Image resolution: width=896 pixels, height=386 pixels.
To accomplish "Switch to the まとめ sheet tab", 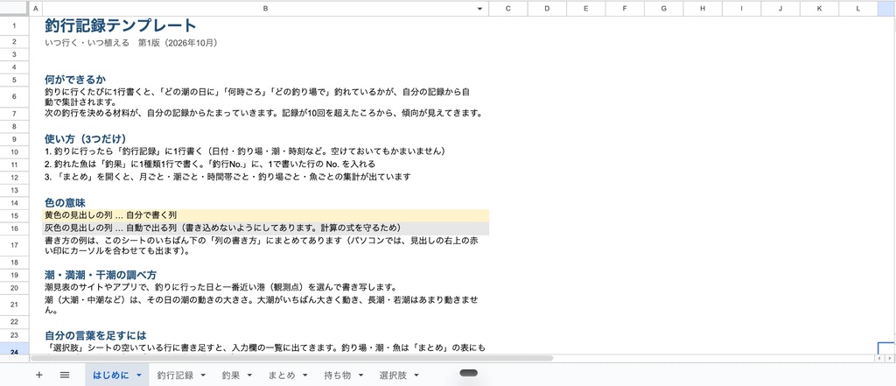I will [x=282, y=375].
